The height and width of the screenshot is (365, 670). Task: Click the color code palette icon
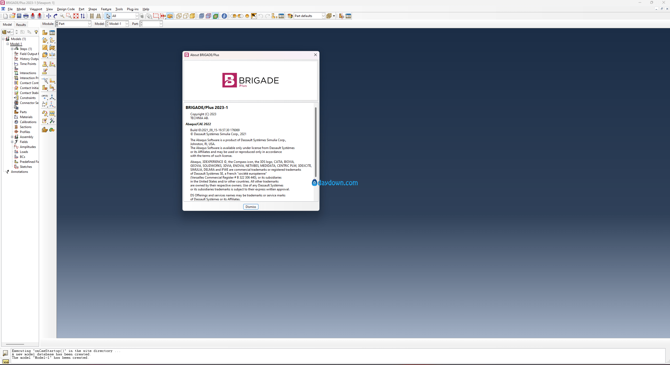[x=290, y=16]
